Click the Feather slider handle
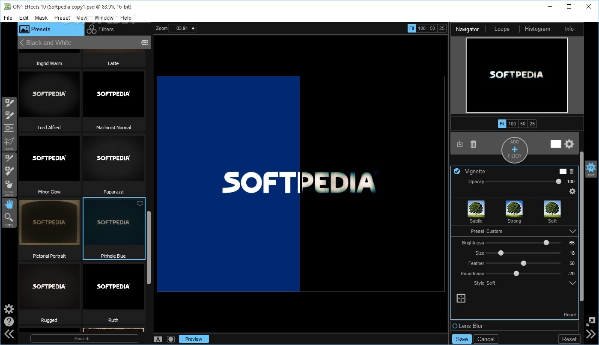The height and width of the screenshot is (345, 599). 524,263
